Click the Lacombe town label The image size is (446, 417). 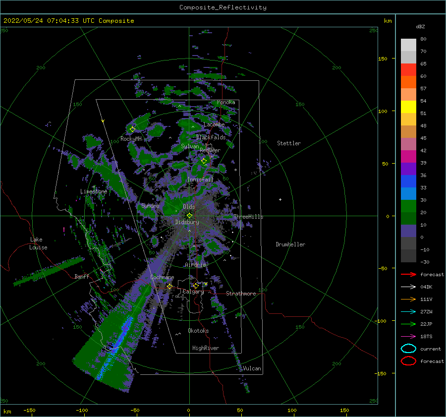pyautogui.click(x=214, y=124)
